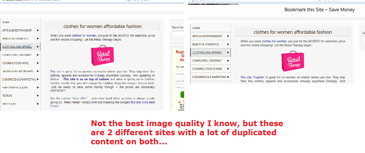The height and width of the screenshot is (153, 365).
Task: Open ARTS & ENTERTAINMENT in right site menu
Action: (x=207, y=36)
